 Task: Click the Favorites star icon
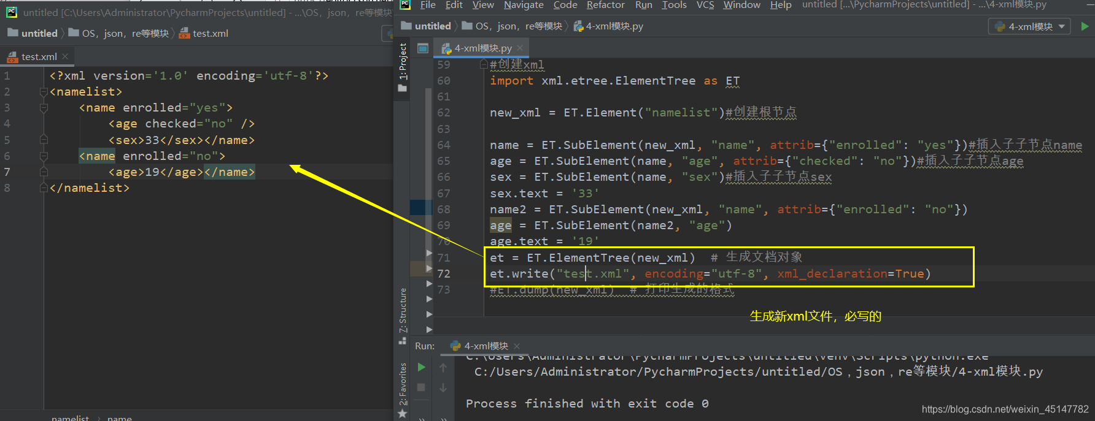[403, 414]
